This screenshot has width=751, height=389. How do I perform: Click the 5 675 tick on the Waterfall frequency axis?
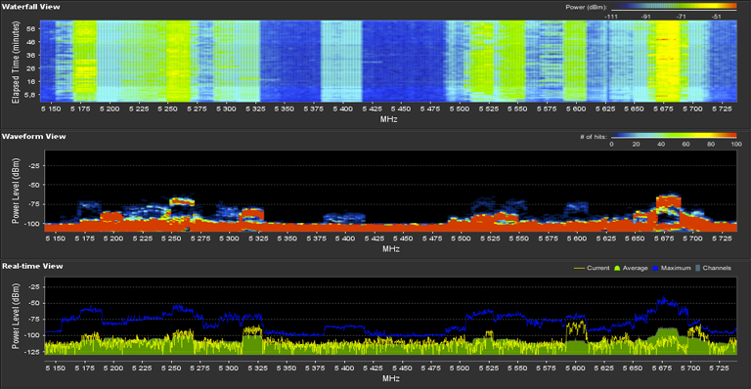[x=663, y=109]
